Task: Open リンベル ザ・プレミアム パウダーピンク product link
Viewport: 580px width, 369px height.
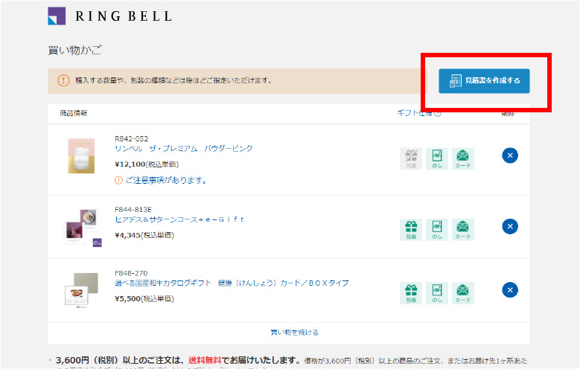Action: coord(184,149)
